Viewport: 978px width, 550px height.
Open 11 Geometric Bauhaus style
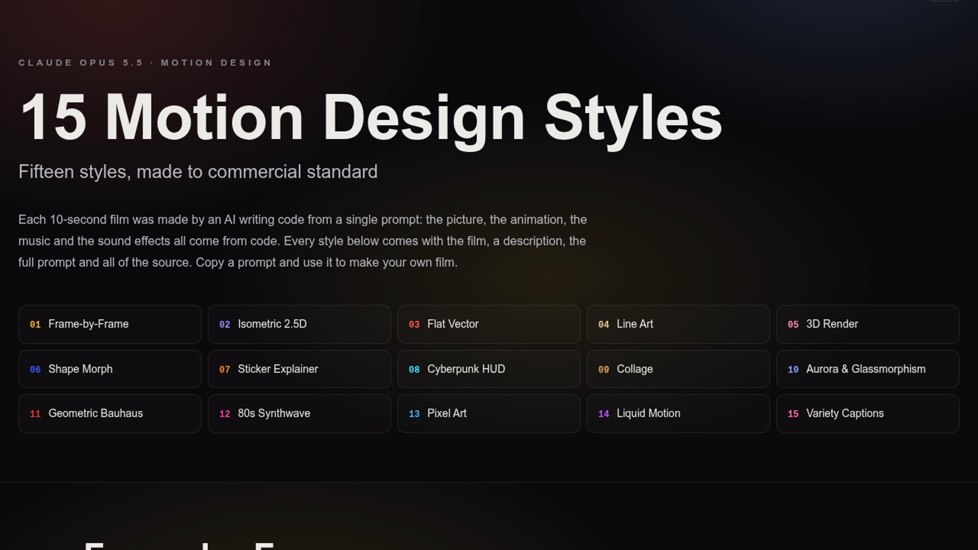(x=110, y=414)
